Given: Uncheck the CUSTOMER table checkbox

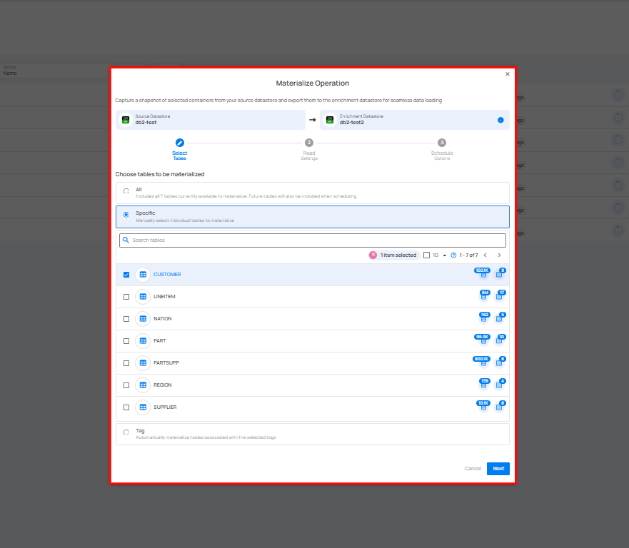Looking at the screenshot, I should click(126, 274).
